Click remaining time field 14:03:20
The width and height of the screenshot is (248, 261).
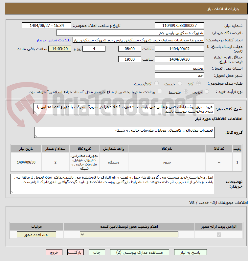[60, 49]
